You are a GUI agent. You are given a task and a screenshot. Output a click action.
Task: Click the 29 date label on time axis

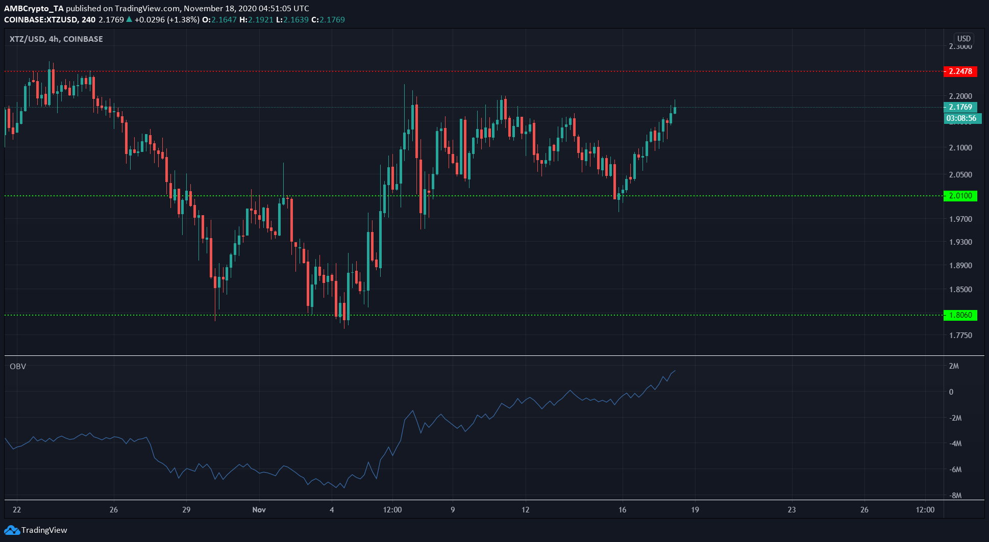point(186,510)
